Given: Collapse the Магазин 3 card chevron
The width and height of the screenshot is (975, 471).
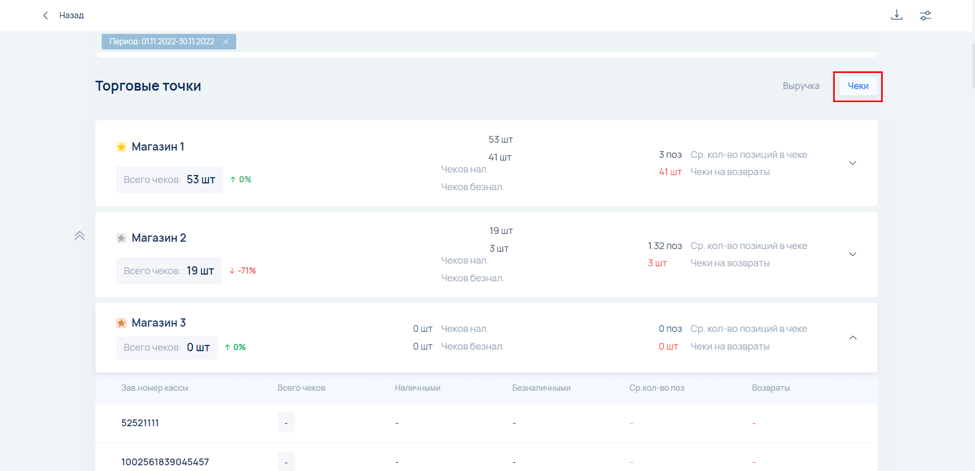Looking at the screenshot, I should 853,338.
